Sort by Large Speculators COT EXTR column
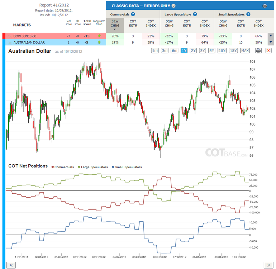 tap(187, 23)
